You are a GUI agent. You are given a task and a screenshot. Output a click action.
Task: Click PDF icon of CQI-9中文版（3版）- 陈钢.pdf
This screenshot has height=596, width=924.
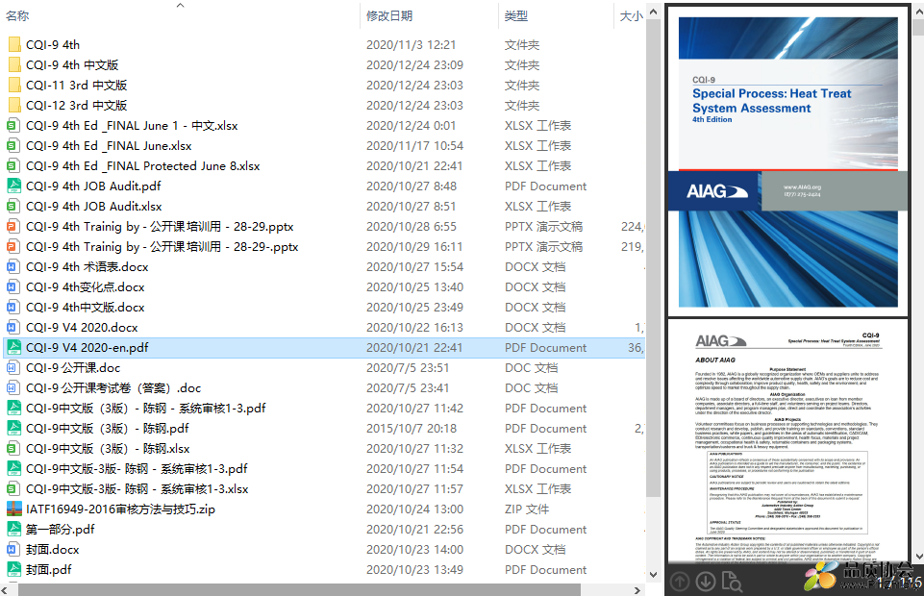12,428
